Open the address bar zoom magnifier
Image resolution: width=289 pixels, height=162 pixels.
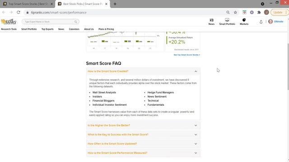pyautogui.click(x=228, y=12)
